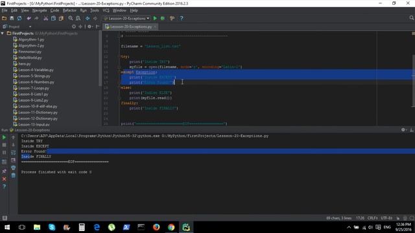Click the editor vertical scrollbar
The width and height of the screenshot is (415, 233).
(414, 80)
